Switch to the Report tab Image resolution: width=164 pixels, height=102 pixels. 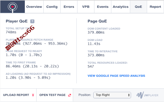point(155,7)
